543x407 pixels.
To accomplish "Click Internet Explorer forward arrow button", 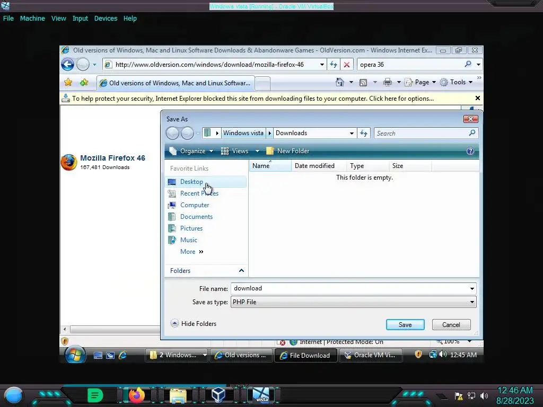I will (x=83, y=64).
